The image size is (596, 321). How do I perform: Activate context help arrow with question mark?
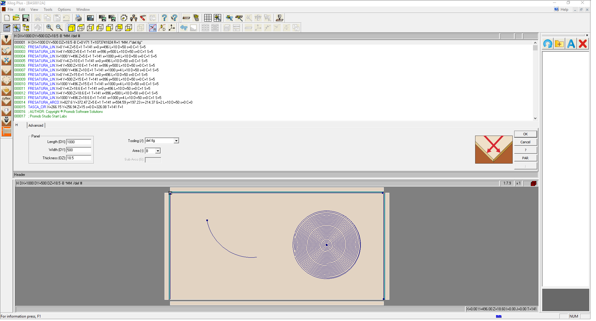coord(174,18)
